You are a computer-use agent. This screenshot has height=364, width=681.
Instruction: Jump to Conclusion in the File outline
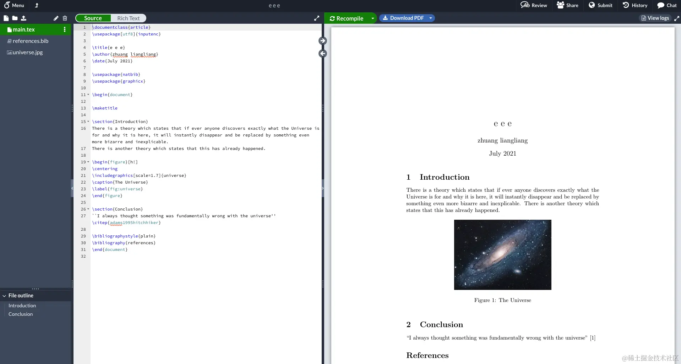21,314
